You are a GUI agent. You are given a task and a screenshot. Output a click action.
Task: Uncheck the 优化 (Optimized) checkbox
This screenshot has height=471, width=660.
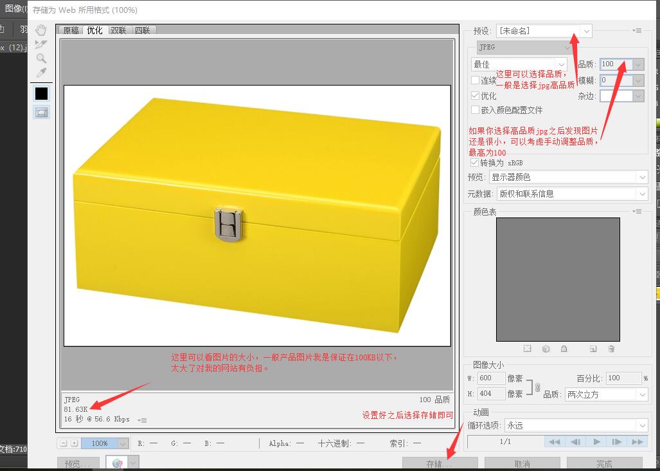(476, 96)
